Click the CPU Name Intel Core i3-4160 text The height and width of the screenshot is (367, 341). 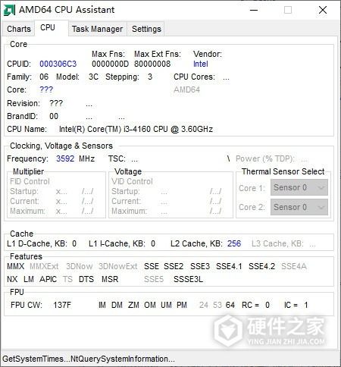coord(136,129)
